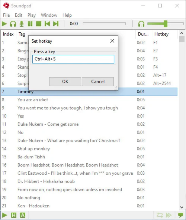Click the Press a key input field
186x220 pixels.
73,59
